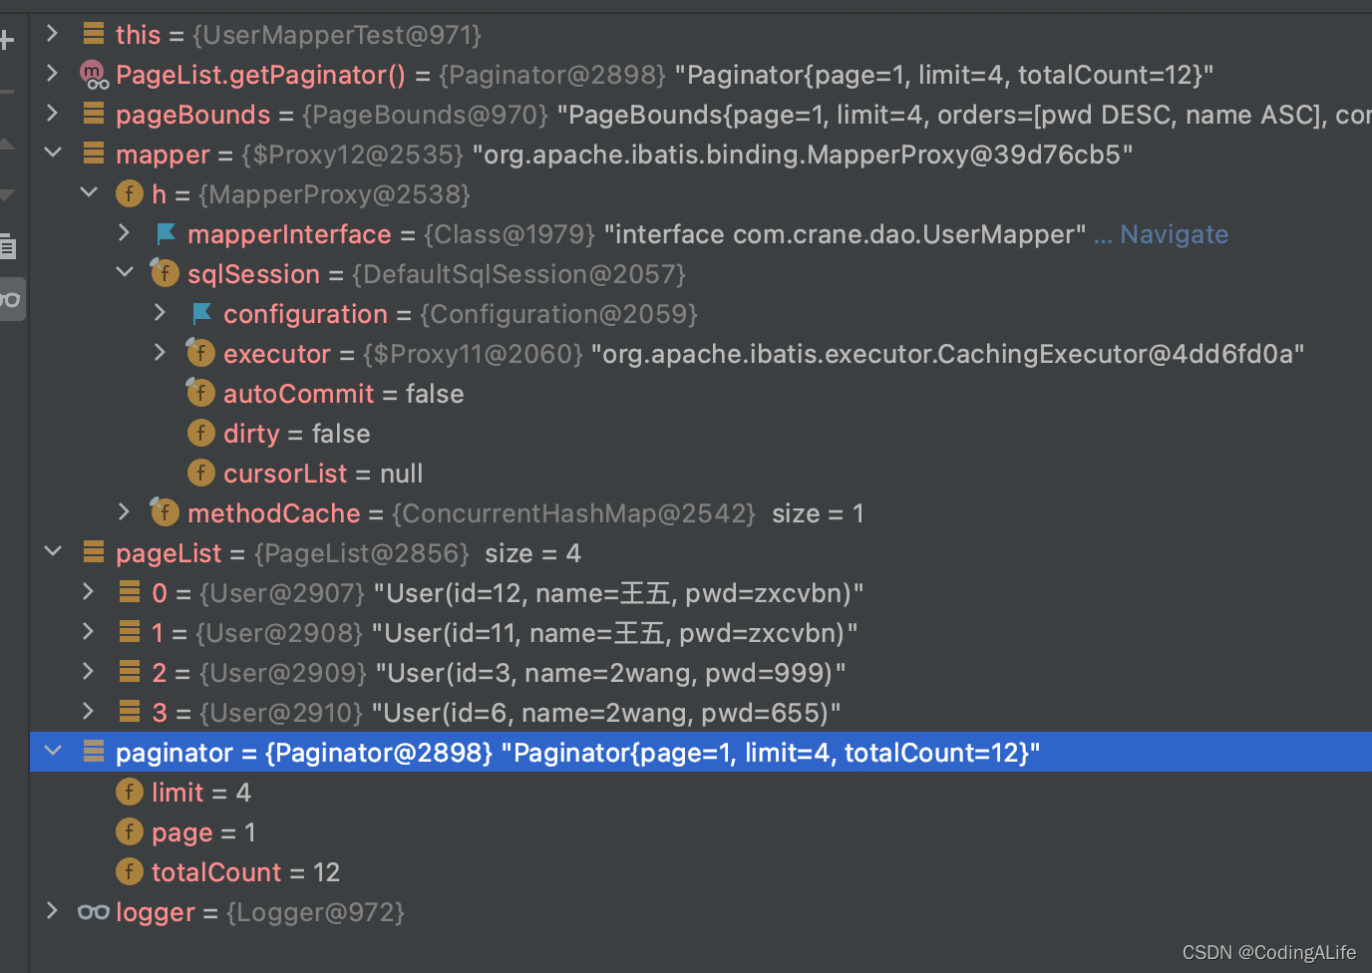Click the glasses watch icon beside logger
Screen dimensions: 1372x973
[x=93, y=911]
